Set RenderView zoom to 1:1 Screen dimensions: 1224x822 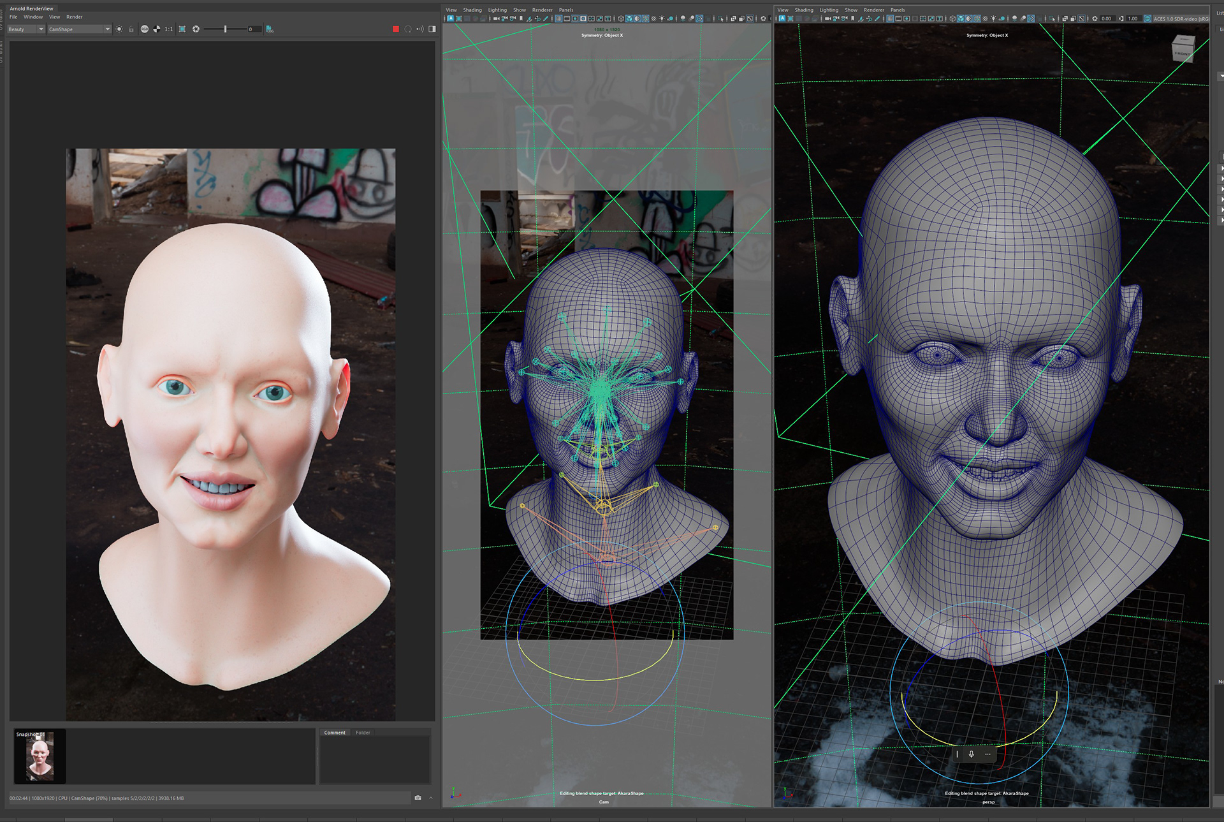(169, 29)
